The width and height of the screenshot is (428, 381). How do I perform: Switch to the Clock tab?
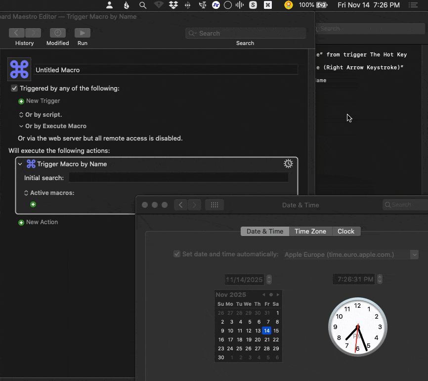click(346, 231)
